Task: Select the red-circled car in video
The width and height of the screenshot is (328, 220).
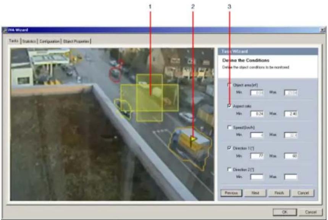Action: tap(115, 75)
